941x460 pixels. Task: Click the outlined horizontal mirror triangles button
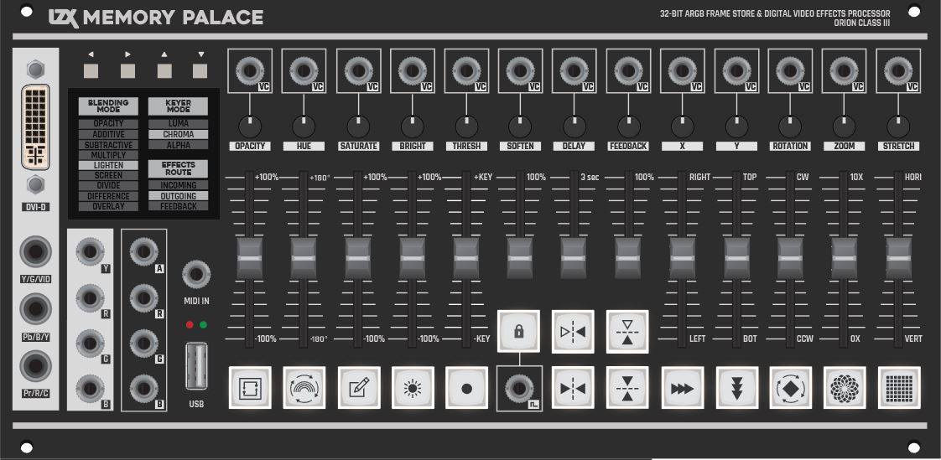click(x=573, y=331)
